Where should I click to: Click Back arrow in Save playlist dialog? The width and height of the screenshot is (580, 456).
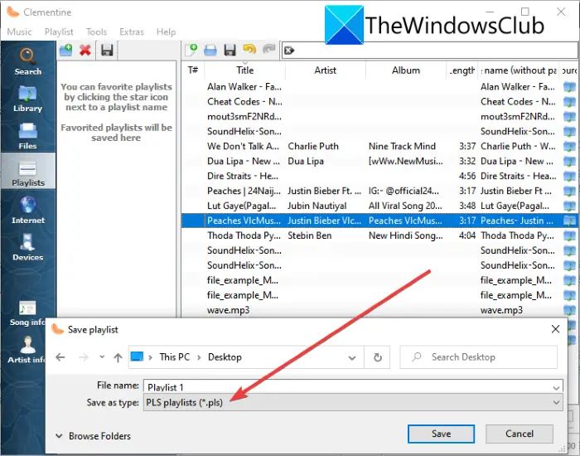pos(60,357)
